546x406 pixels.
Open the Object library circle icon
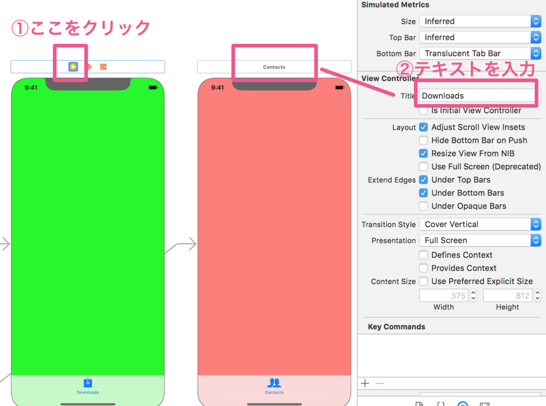coord(462,404)
